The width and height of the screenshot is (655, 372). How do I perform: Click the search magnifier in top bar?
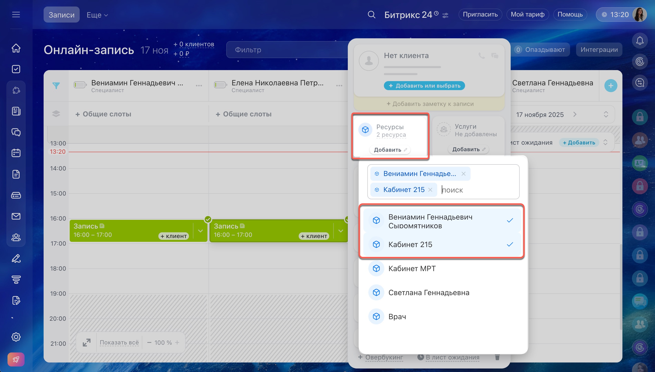[x=371, y=15]
